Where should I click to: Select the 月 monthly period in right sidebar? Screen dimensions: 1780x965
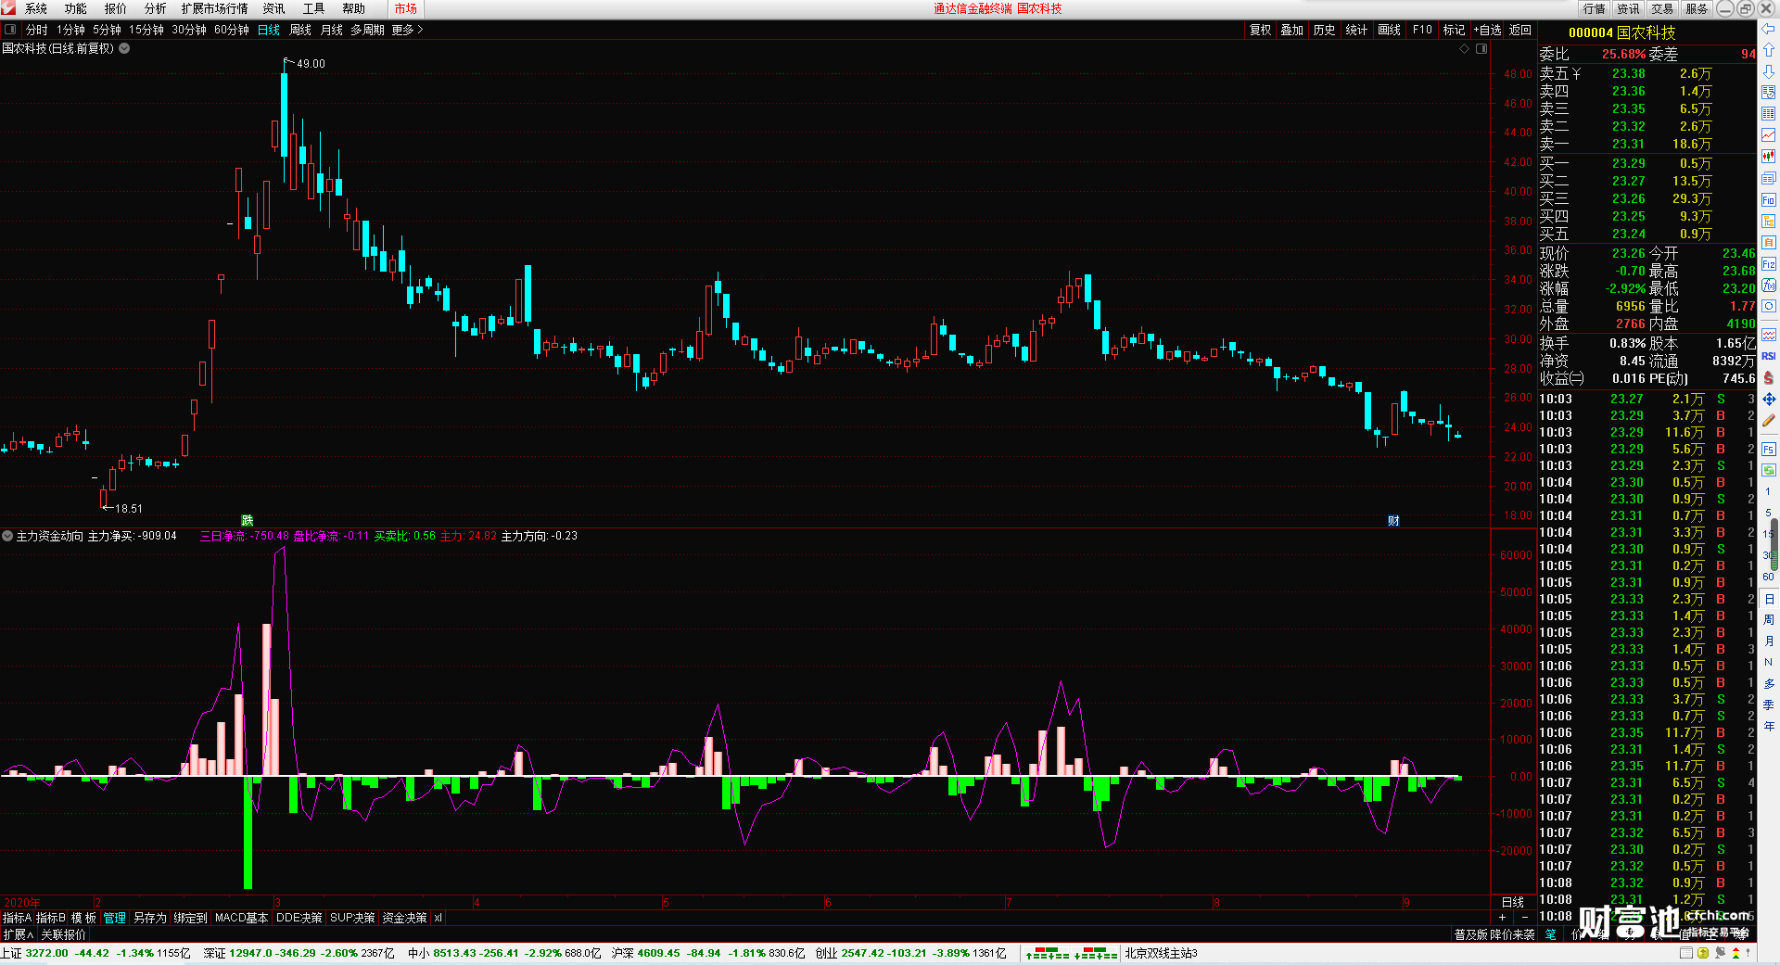tap(1768, 641)
